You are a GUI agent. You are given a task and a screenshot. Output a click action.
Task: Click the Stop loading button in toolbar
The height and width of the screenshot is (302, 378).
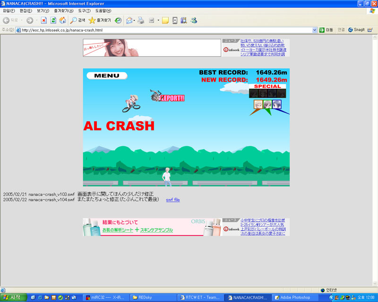[43, 20]
